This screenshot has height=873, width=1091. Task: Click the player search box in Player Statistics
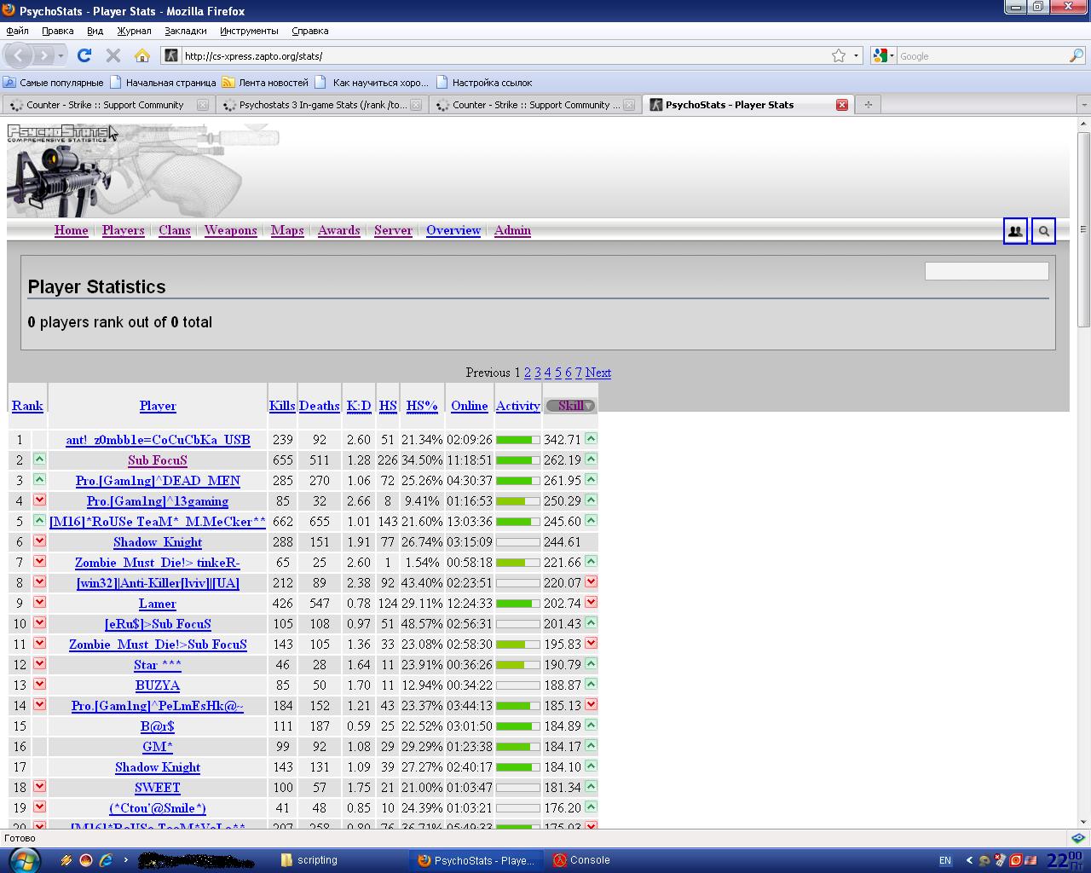[986, 271]
